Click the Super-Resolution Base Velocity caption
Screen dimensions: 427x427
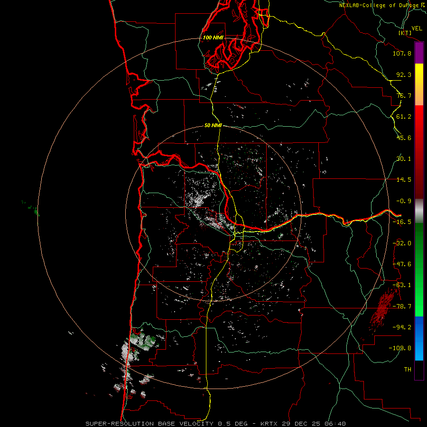pos(215,424)
